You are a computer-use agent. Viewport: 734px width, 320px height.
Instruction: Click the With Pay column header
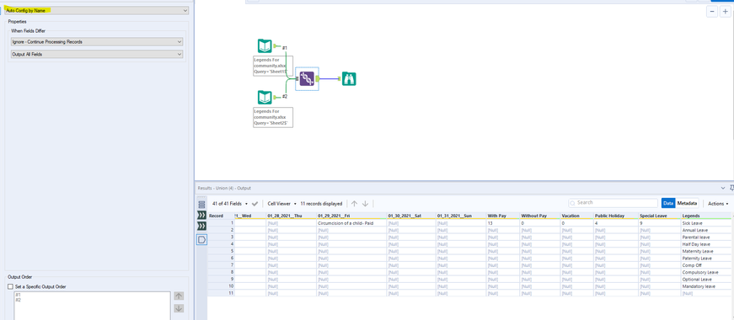pyautogui.click(x=503, y=216)
